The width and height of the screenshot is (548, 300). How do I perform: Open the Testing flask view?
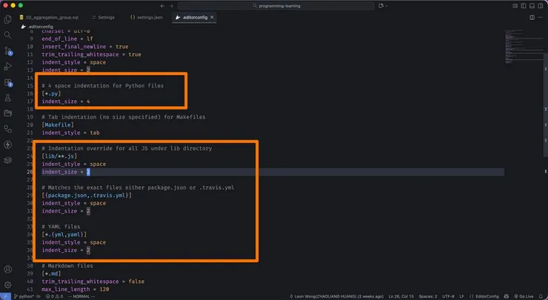7,98
